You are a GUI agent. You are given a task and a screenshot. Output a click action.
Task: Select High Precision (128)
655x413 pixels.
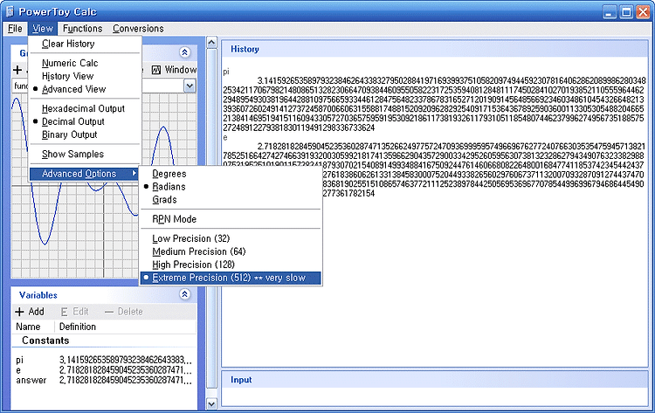[231, 265]
